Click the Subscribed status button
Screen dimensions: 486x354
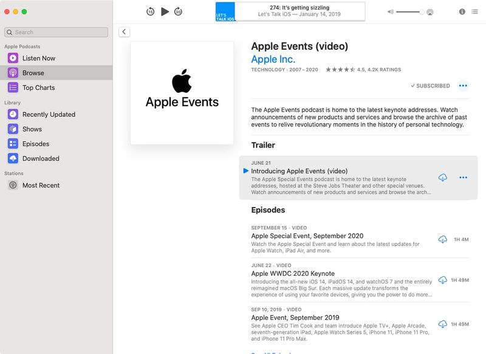click(x=430, y=86)
